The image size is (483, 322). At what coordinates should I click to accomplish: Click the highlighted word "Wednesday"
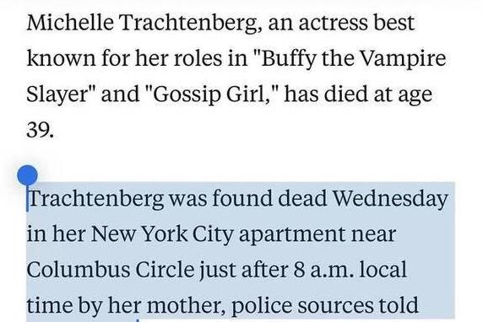[391, 199]
